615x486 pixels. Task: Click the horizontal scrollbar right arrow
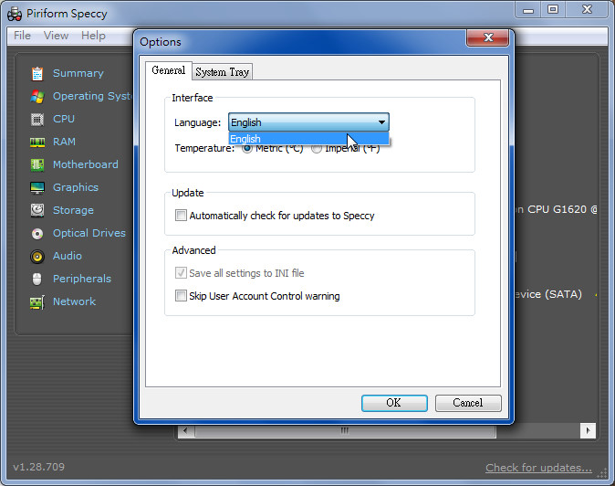[588, 430]
